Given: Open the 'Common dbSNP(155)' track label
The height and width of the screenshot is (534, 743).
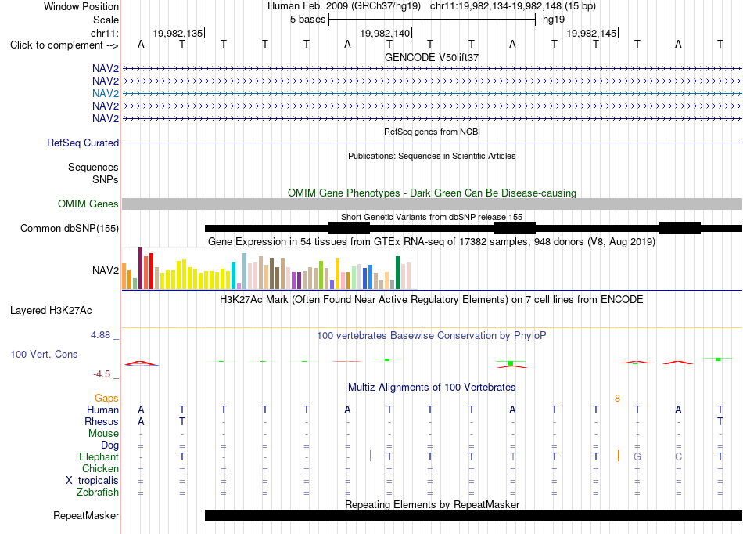Looking at the screenshot, I should point(70,228).
